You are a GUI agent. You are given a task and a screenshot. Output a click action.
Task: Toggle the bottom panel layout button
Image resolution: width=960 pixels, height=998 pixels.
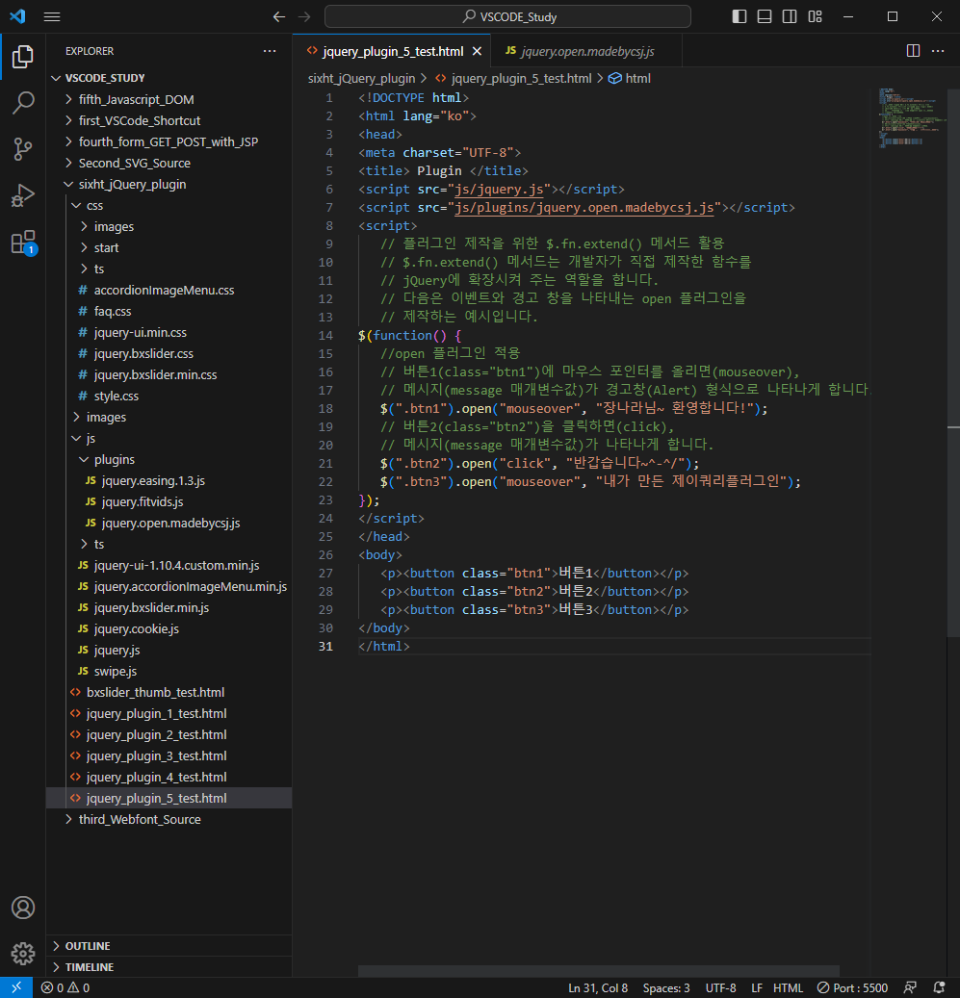pyautogui.click(x=765, y=16)
